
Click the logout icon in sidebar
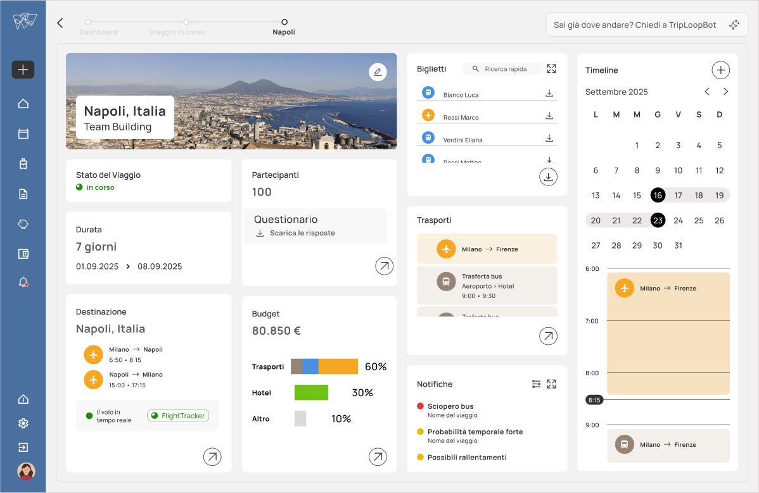pyautogui.click(x=23, y=447)
